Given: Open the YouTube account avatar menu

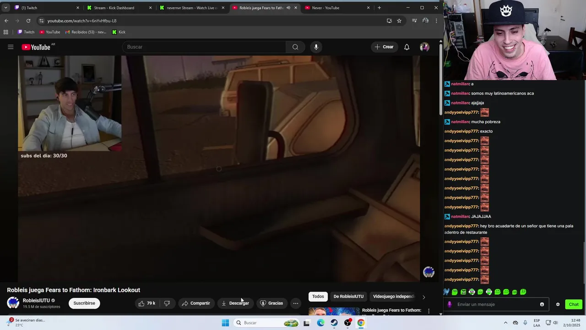Looking at the screenshot, I should point(424,47).
